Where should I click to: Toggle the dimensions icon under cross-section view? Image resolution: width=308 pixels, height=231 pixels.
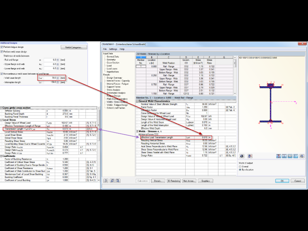pyautogui.click(x=284, y=156)
